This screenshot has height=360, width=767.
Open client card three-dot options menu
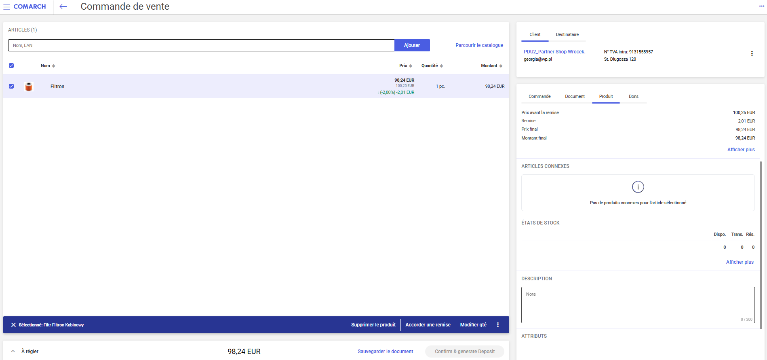(752, 53)
